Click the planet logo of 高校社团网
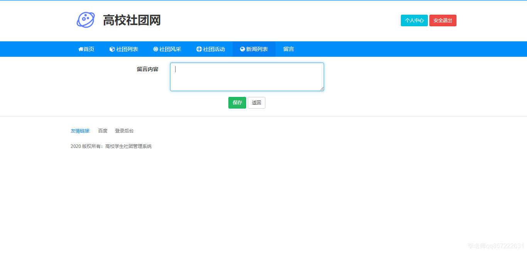 pos(86,19)
